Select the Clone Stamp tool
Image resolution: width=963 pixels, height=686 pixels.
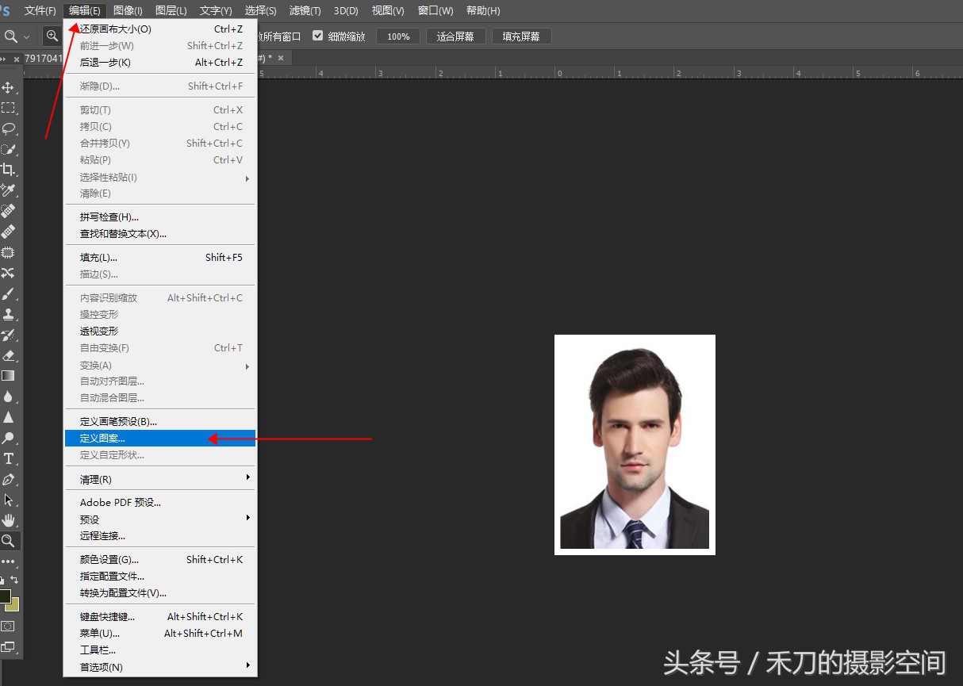click(x=9, y=314)
